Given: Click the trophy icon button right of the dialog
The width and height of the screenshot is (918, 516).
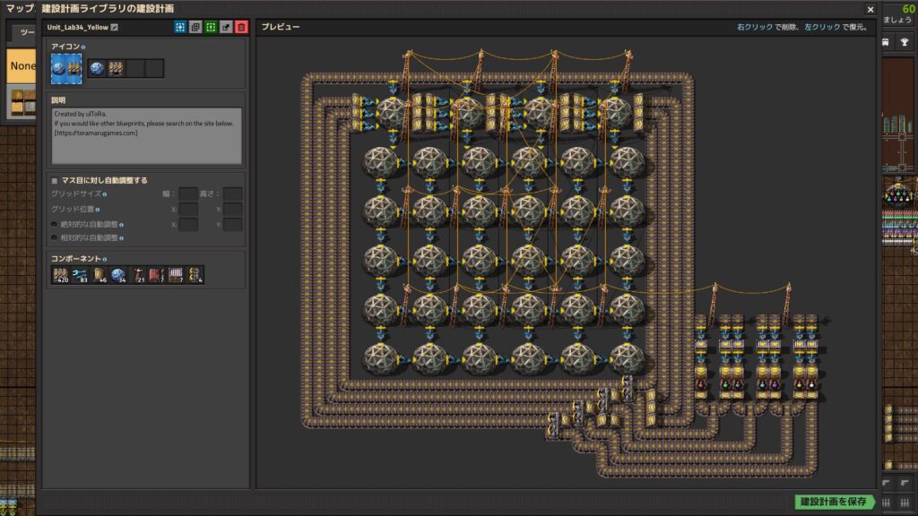Looking at the screenshot, I should tap(905, 42).
